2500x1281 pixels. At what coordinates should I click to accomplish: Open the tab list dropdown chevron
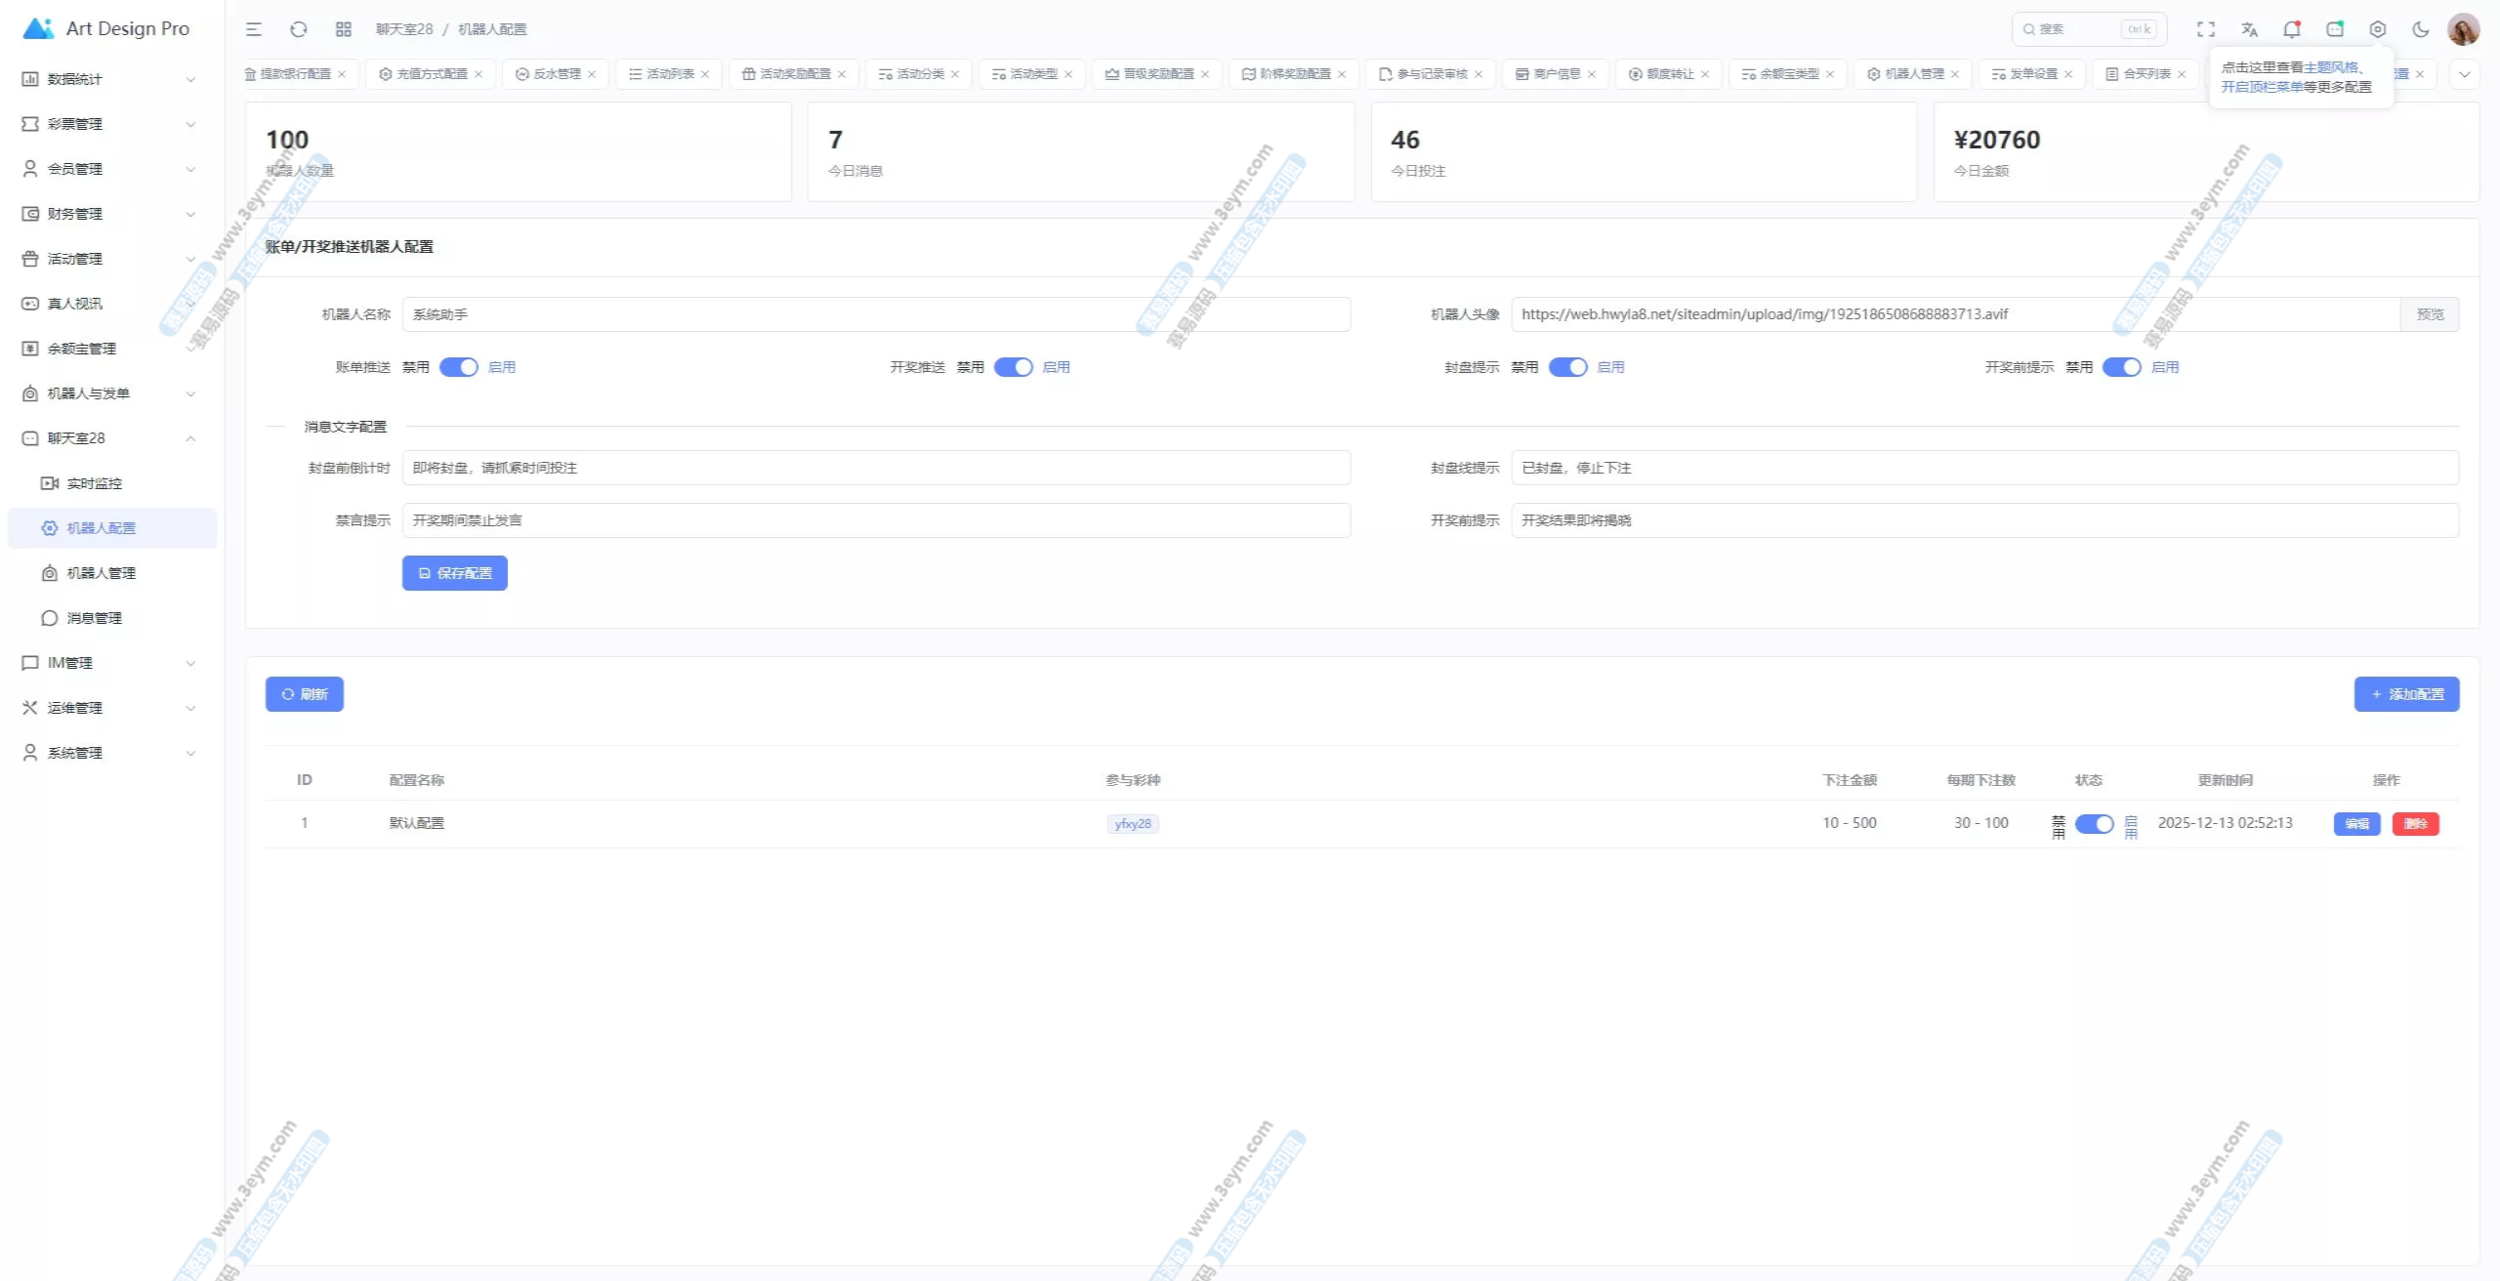click(2465, 74)
